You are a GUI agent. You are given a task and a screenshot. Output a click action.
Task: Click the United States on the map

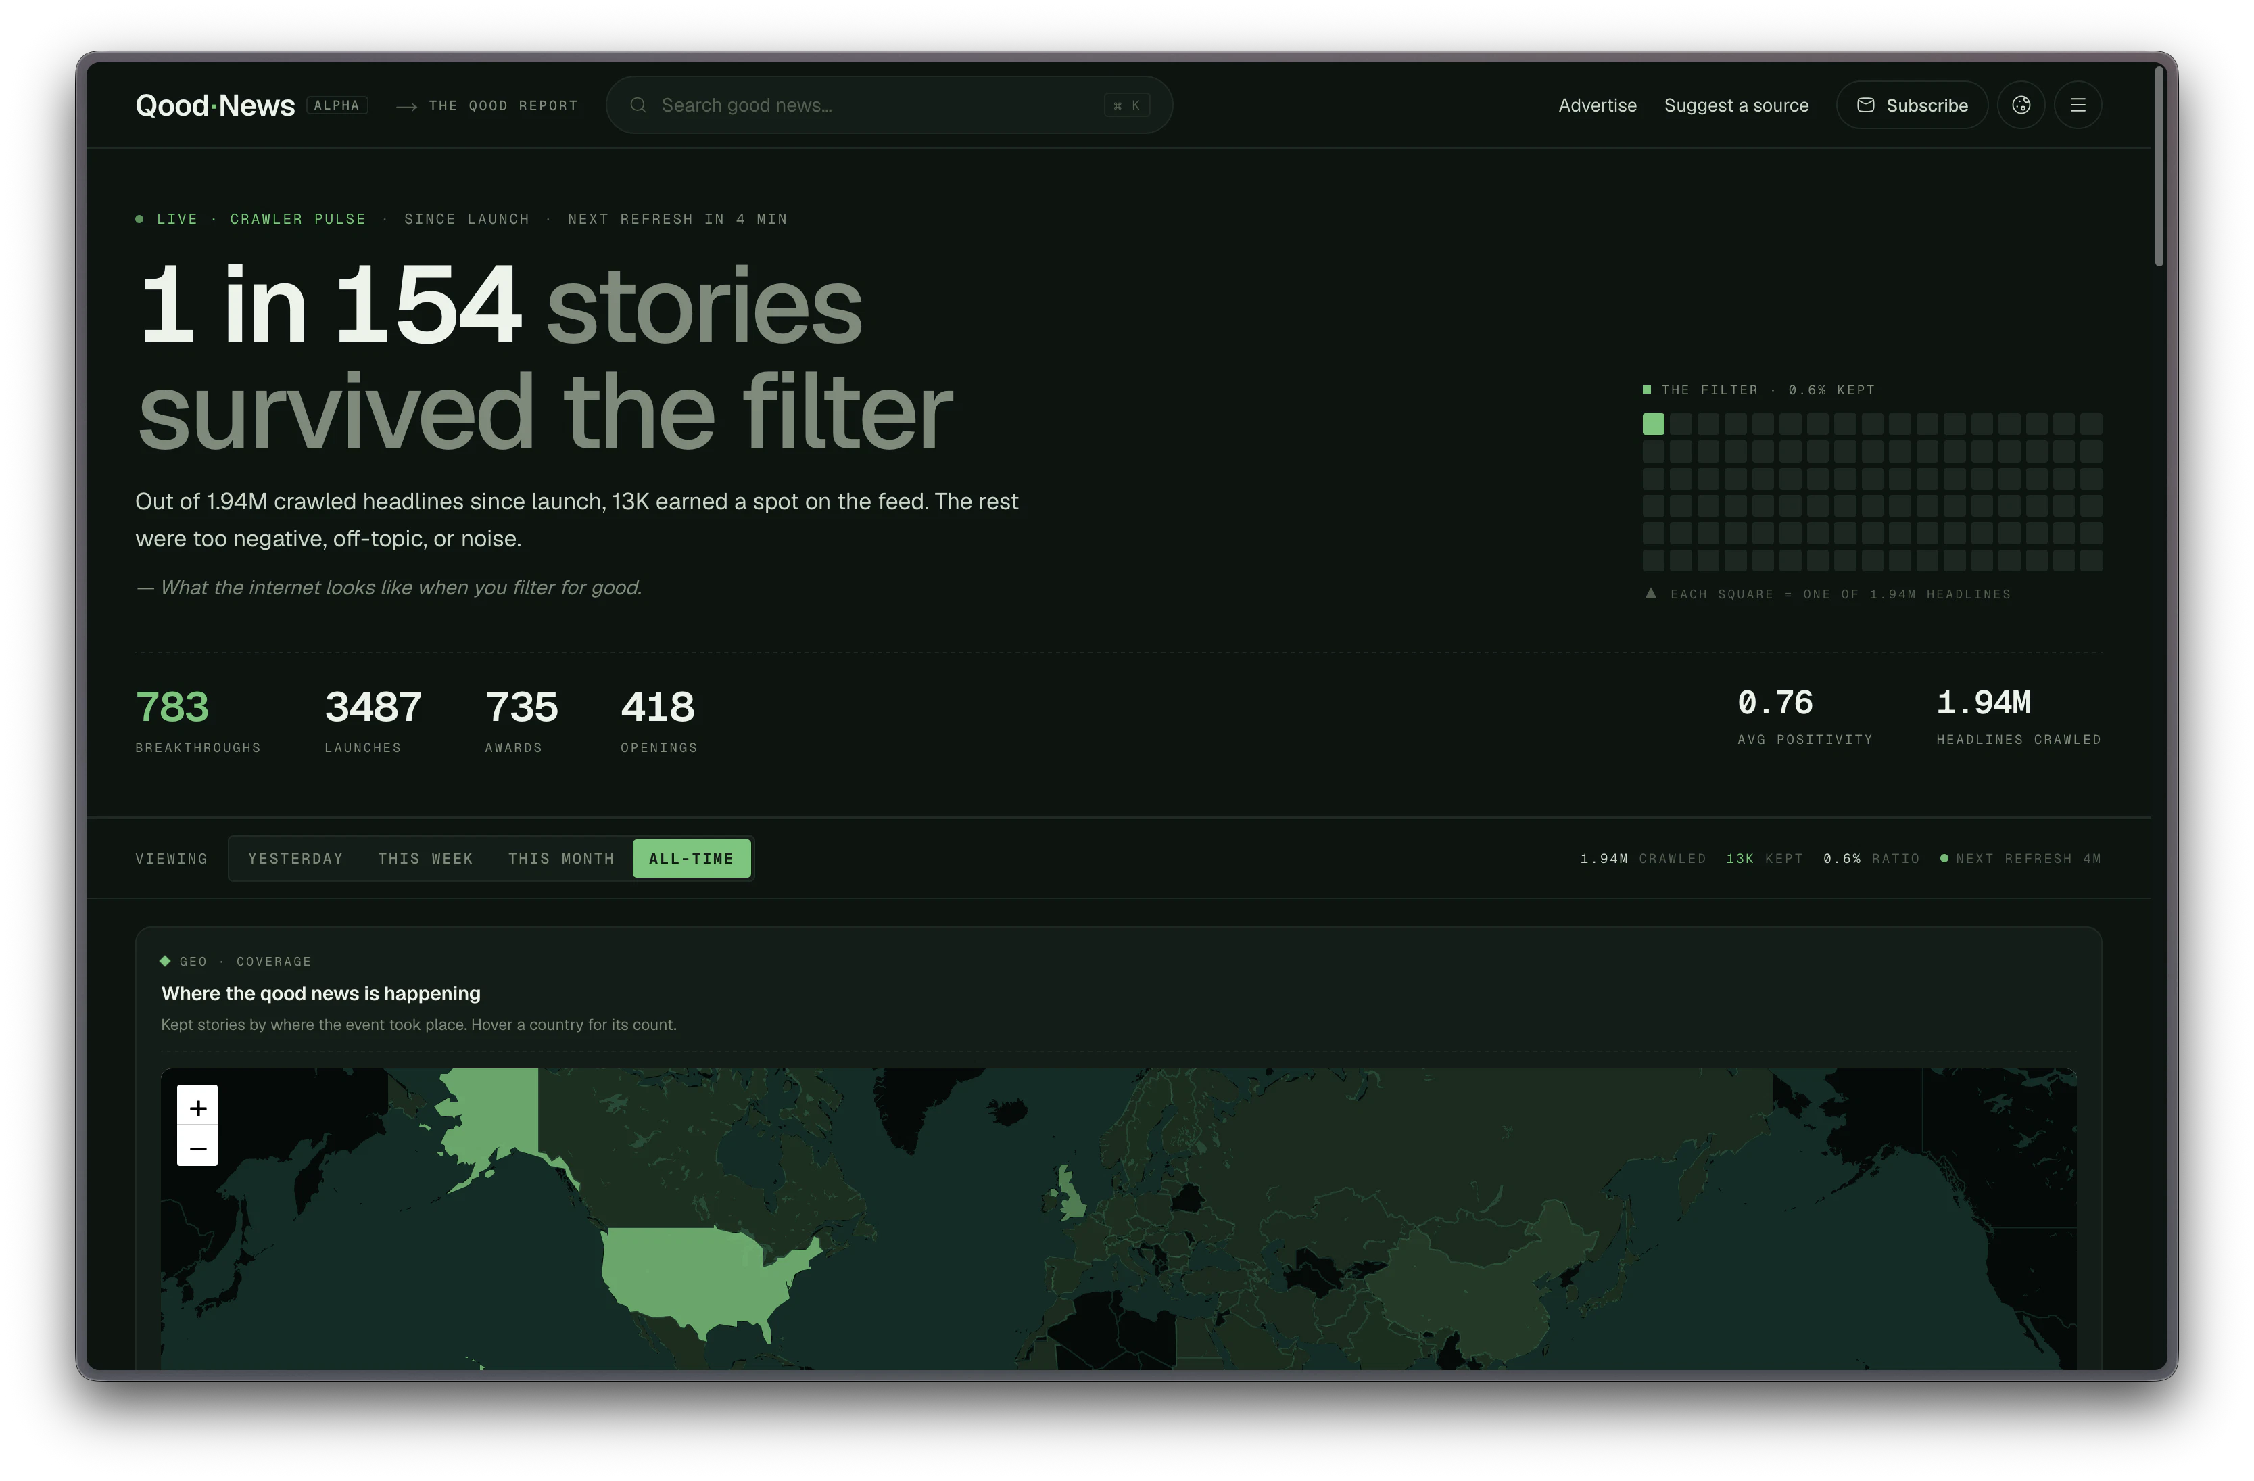click(x=696, y=1275)
